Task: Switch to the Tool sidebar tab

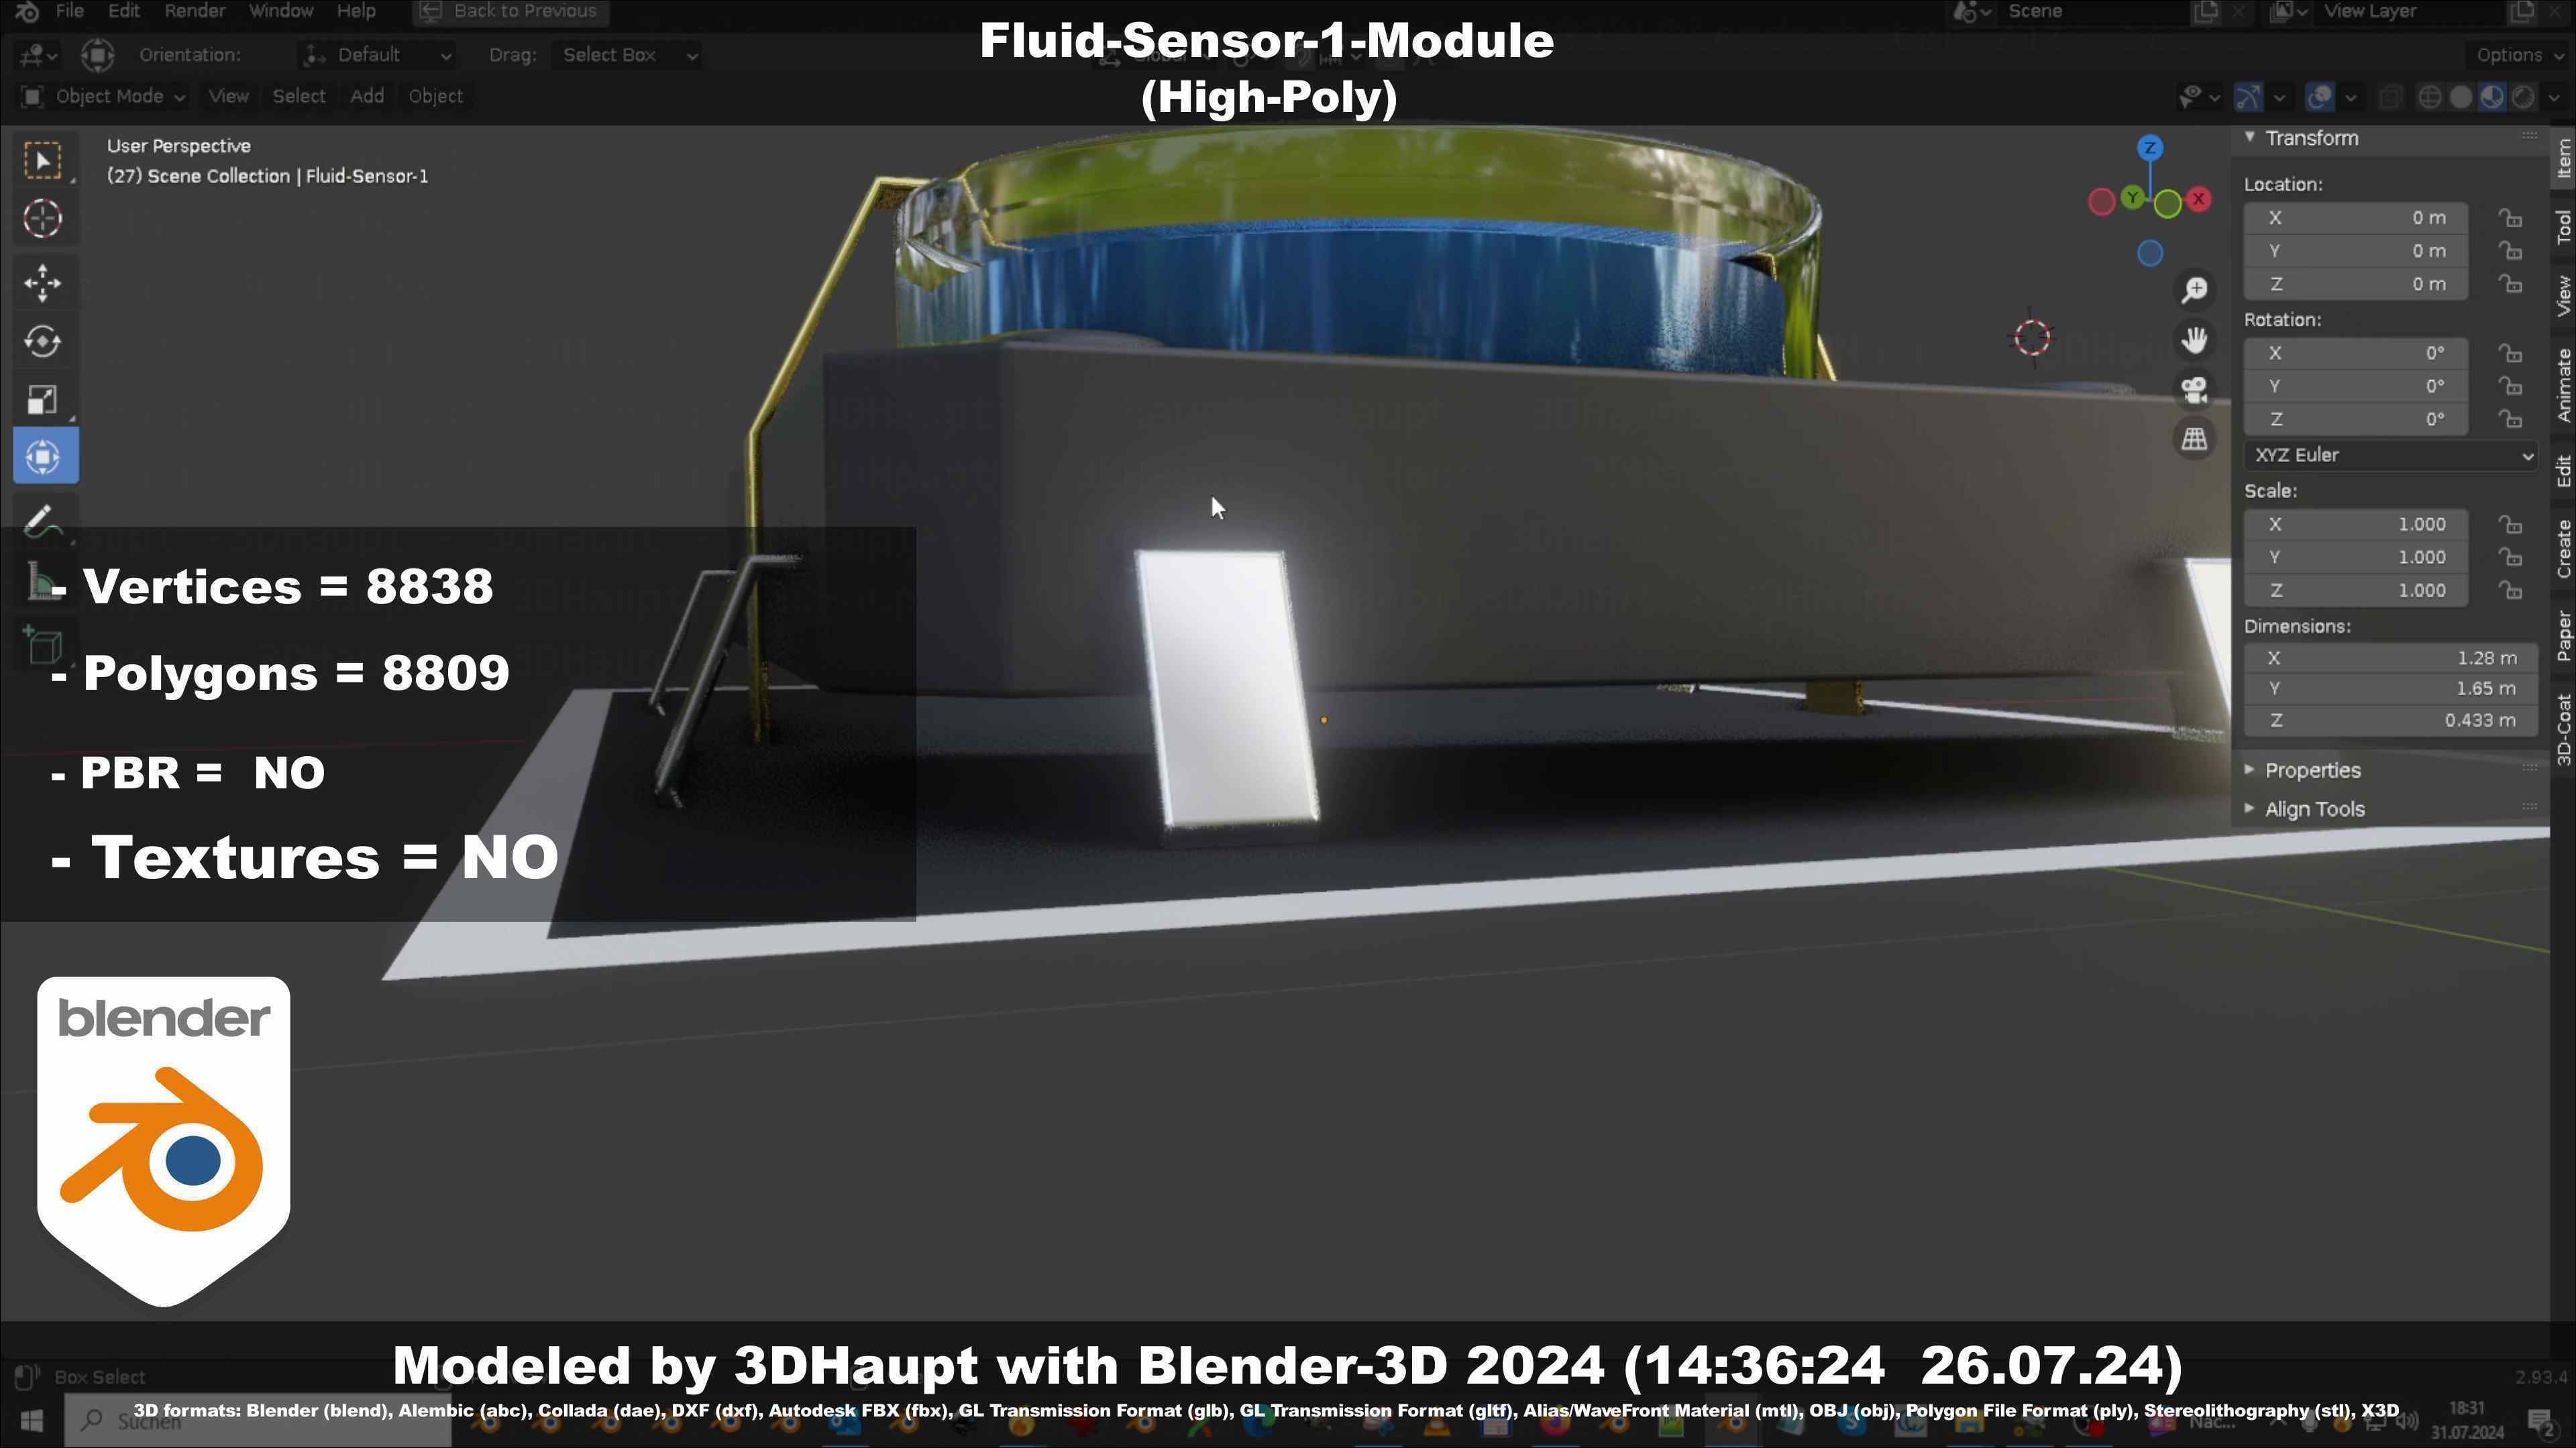Action: tap(2563, 228)
